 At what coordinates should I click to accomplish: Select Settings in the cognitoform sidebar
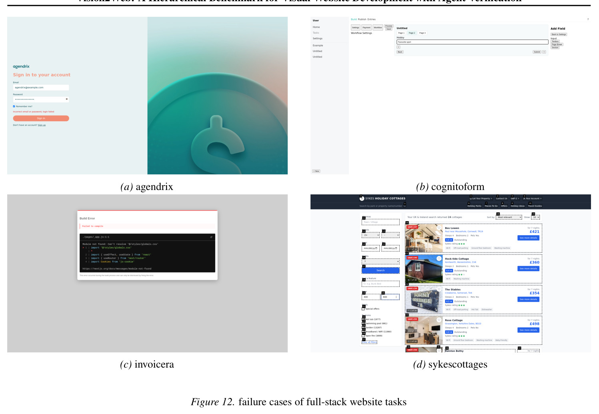[x=317, y=38]
